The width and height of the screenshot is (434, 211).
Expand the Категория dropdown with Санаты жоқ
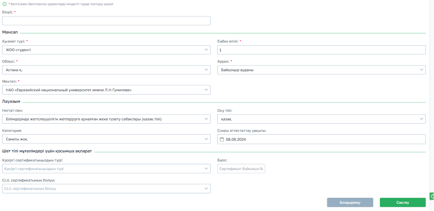[x=106, y=139]
